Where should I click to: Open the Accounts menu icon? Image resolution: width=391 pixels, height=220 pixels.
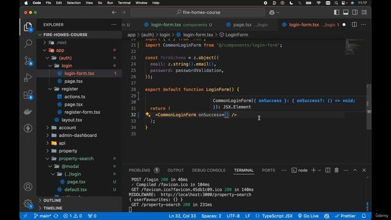click(28, 186)
